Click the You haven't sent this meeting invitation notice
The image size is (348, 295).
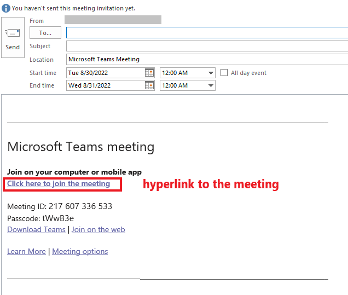coord(73,8)
